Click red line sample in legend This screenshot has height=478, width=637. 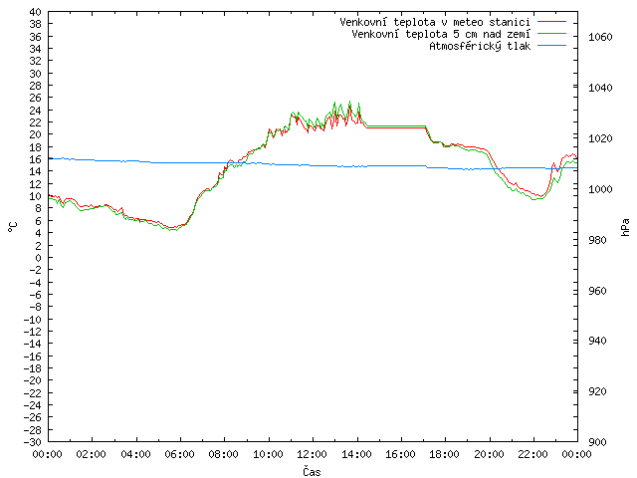pos(551,22)
